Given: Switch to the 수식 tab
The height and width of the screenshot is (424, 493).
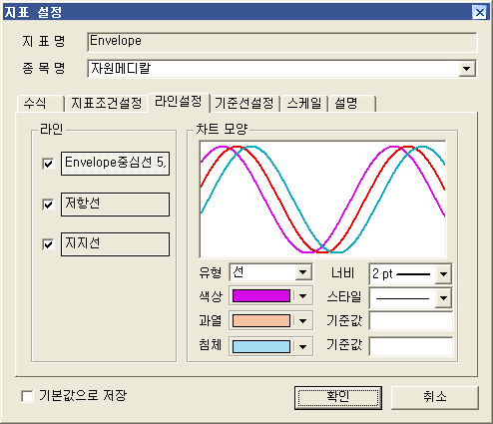Looking at the screenshot, I should click(x=40, y=103).
